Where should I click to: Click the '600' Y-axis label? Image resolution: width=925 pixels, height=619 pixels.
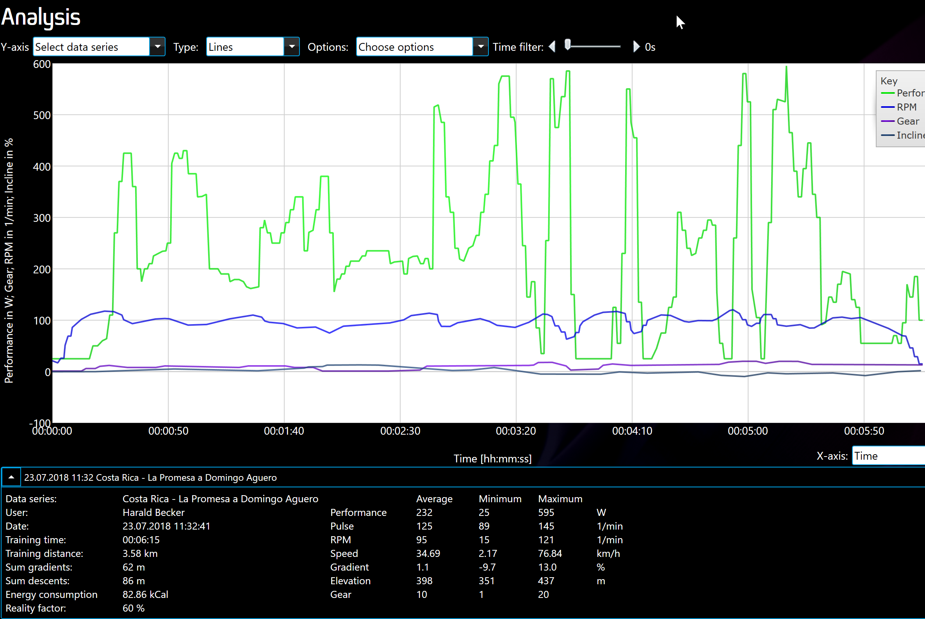point(42,64)
